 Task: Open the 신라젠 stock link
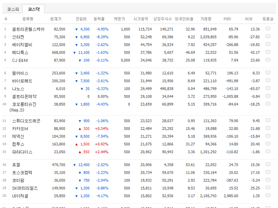[x=18, y=37]
